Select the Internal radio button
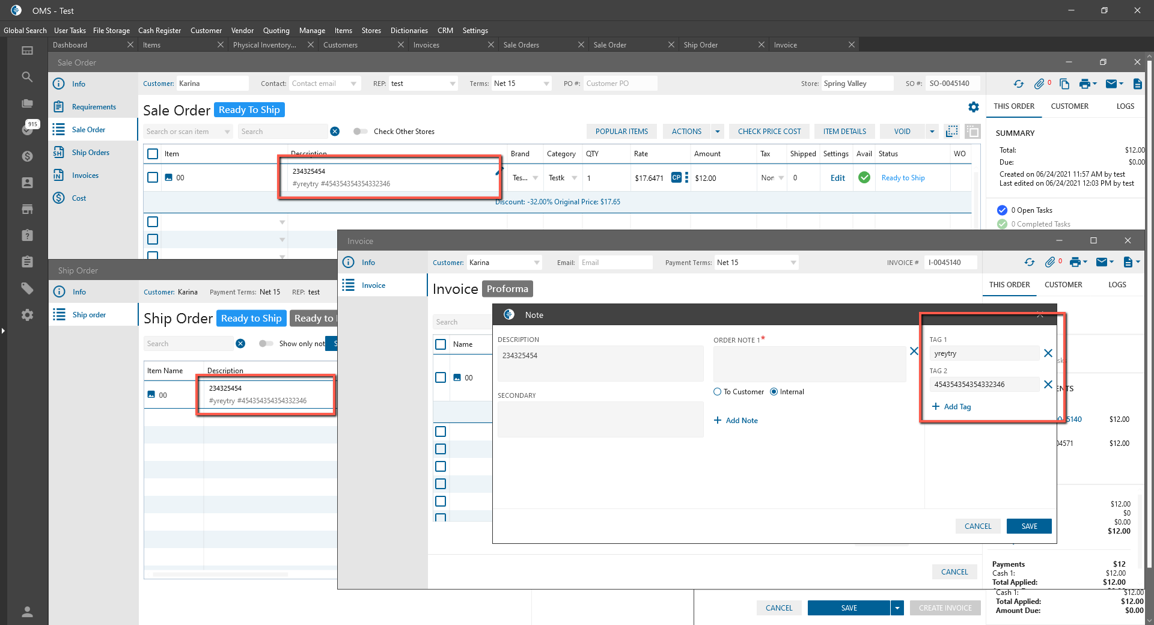Screen dimensions: 1154x625 774,392
